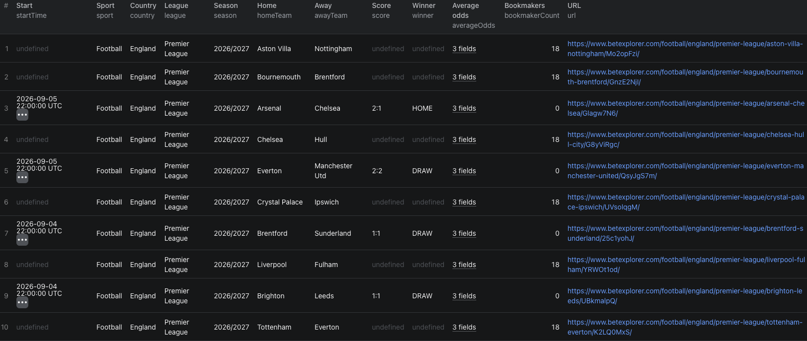Viewport: 807px width, 341px height.
Task: Select the 2:1 score cell
Action: [377, 108]
